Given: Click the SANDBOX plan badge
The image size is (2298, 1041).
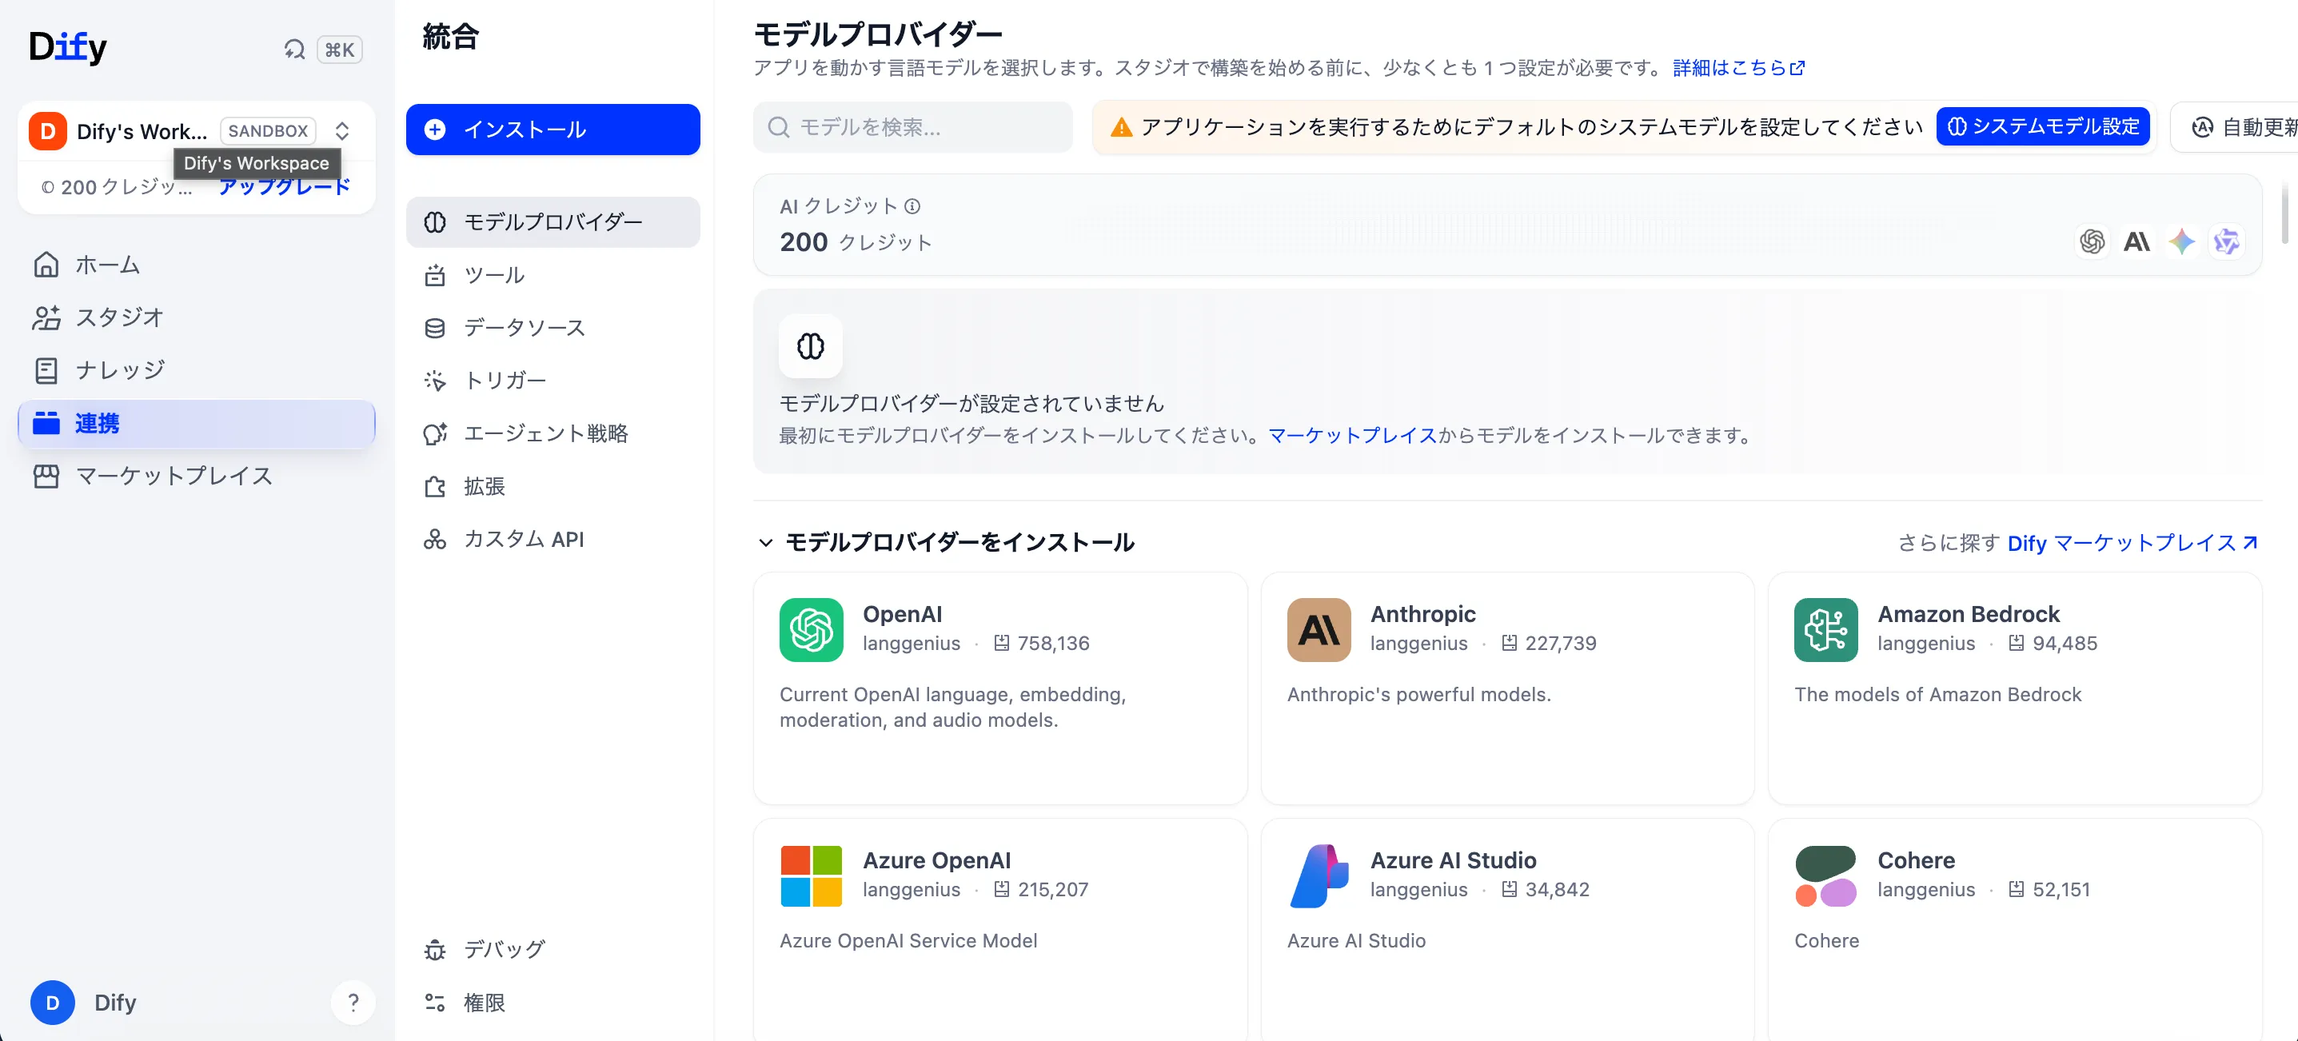Looking at the screenshot, I should pos(268,131).
